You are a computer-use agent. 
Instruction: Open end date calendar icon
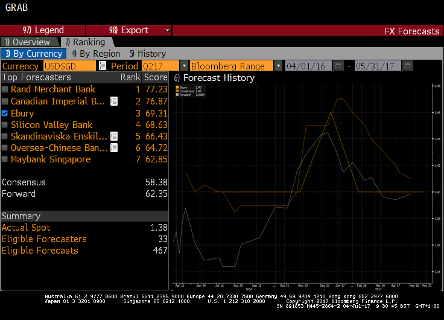coord(407,66)
